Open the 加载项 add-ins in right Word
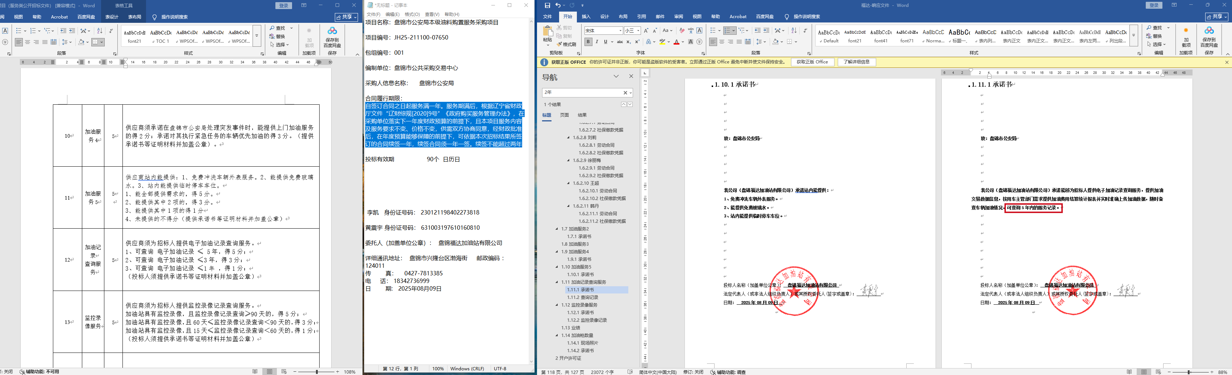Screen dimensions: 1232x375 click(1186, 37)
